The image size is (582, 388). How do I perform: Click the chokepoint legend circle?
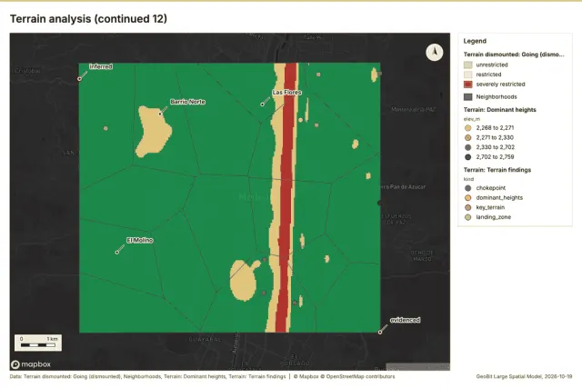468,188
